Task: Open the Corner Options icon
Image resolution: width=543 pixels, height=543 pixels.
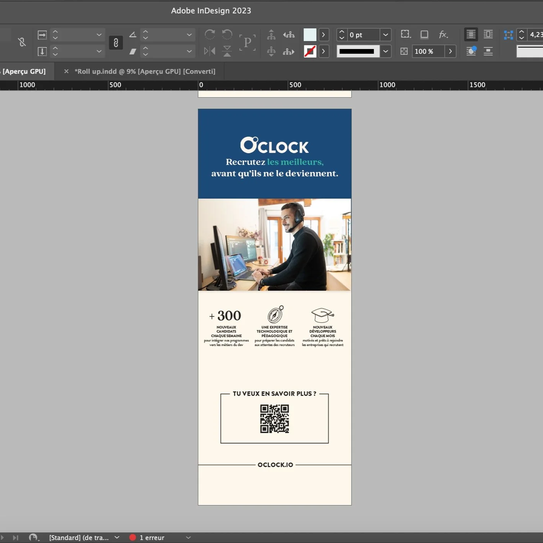Action: [x=406, y=34]
